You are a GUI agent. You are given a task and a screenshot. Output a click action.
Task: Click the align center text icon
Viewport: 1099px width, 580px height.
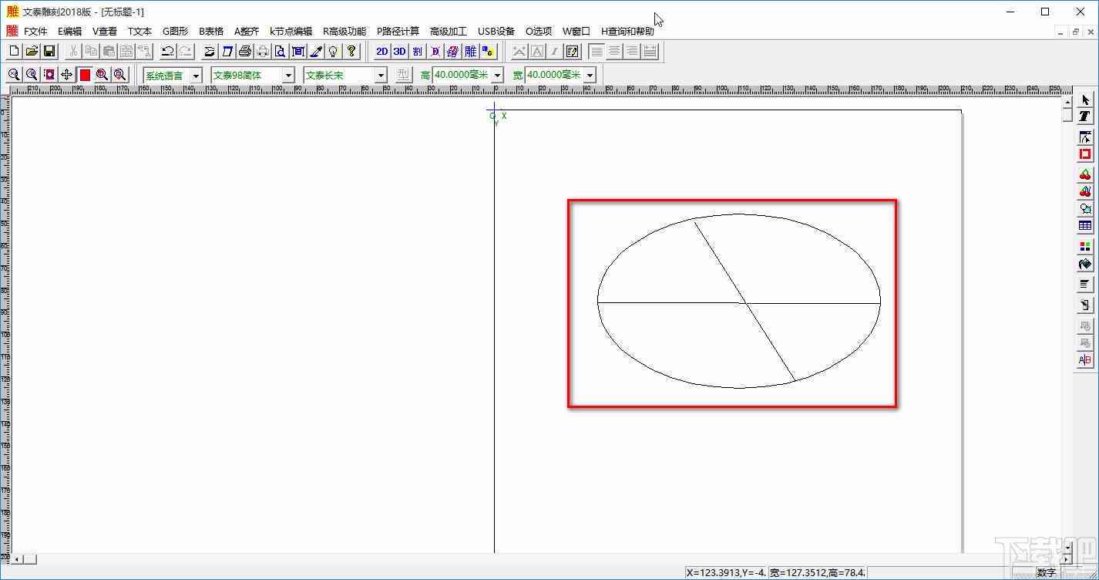614,52
